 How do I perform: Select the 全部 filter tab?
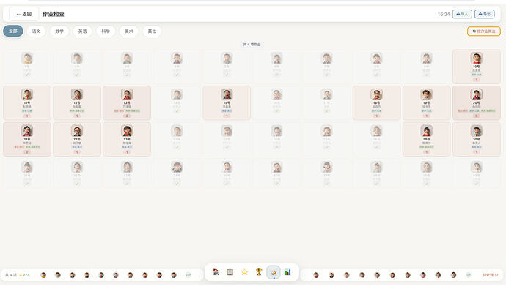pos(13,31)
